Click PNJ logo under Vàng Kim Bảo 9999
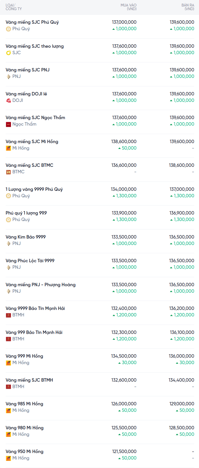The image size is (199, 468). coord(8,244)
